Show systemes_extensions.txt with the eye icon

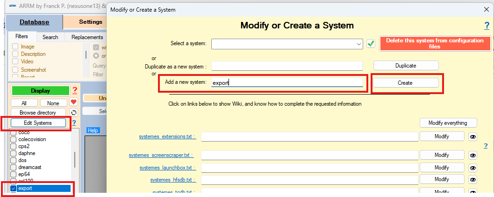point(473,136)
